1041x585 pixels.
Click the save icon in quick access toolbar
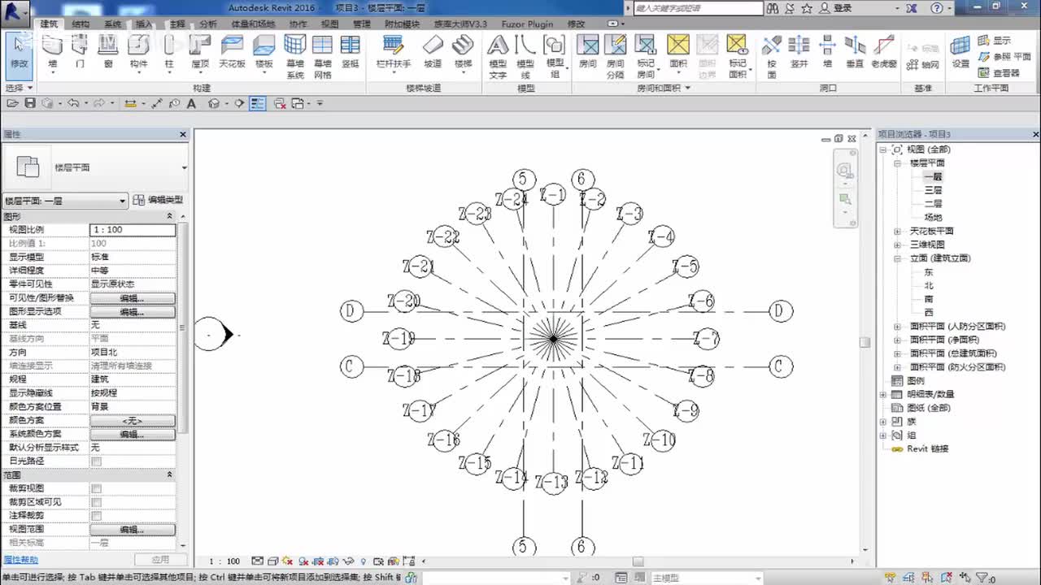[30, 103]
